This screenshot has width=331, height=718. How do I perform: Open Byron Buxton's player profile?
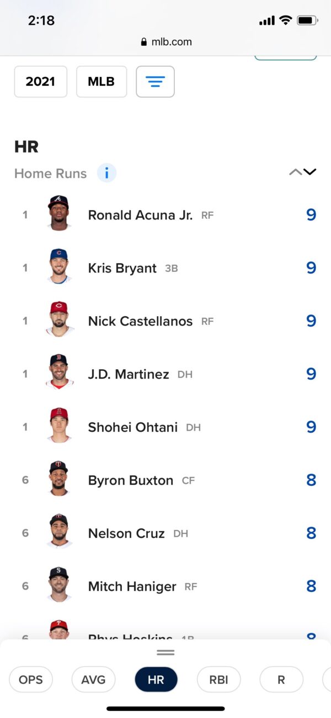131,480
